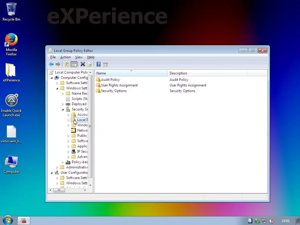Select User Rights Assignment folder icon
Viewport: 300px width, 225px height.
click(x=98, y=85)
